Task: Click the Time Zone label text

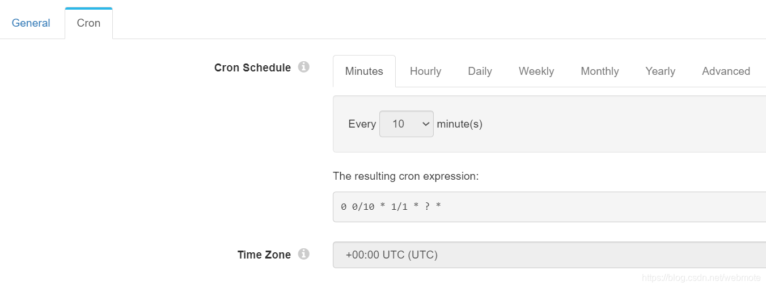Action: point(264,255)
